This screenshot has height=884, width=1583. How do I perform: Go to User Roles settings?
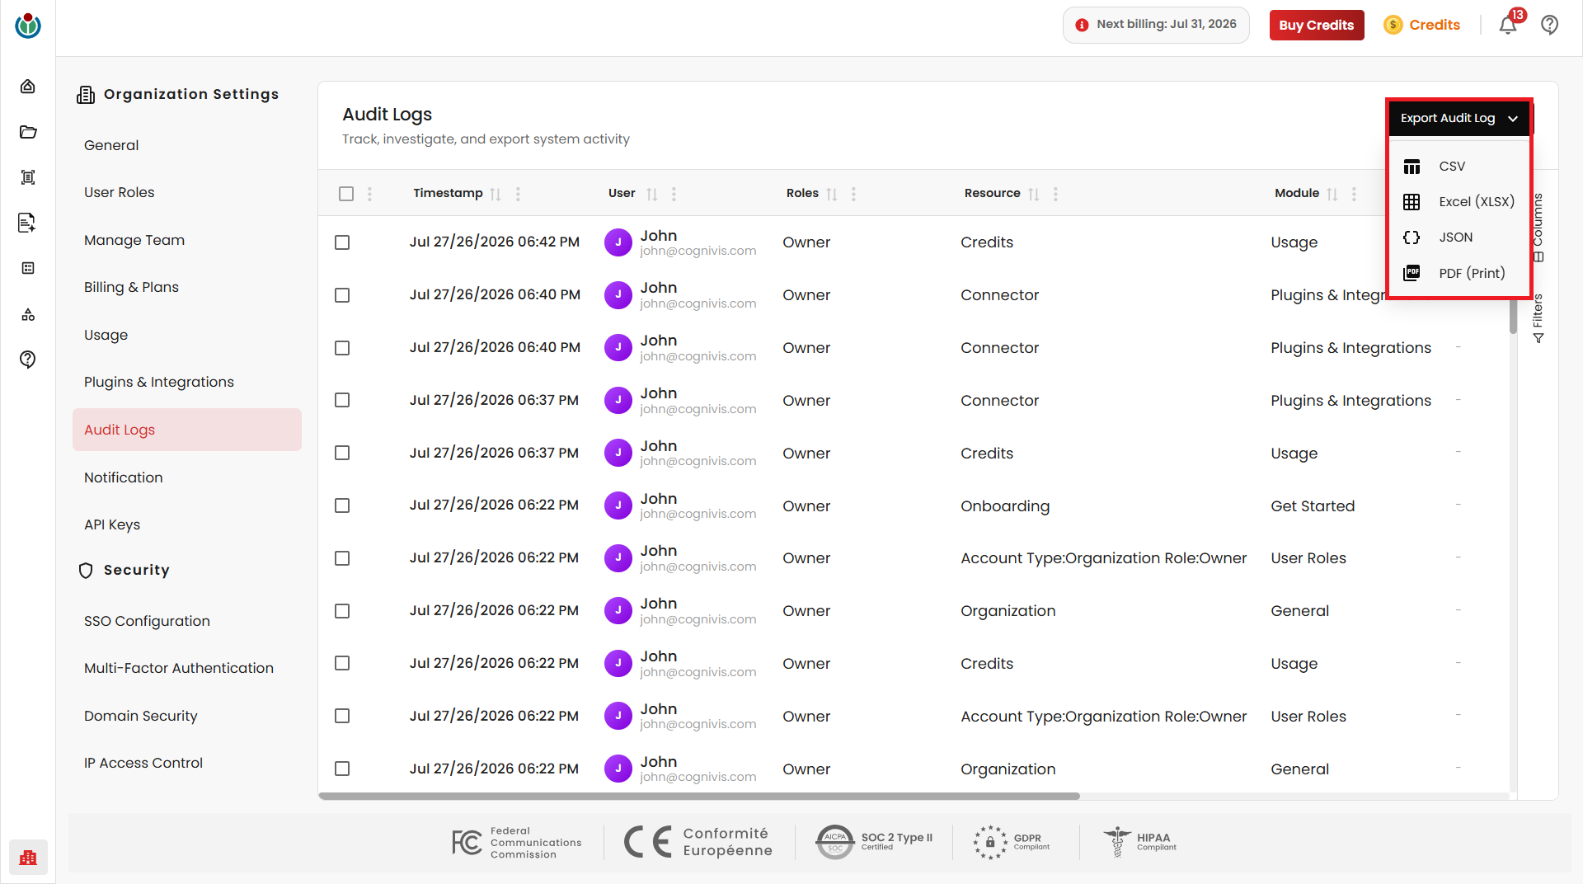[120, 192]
